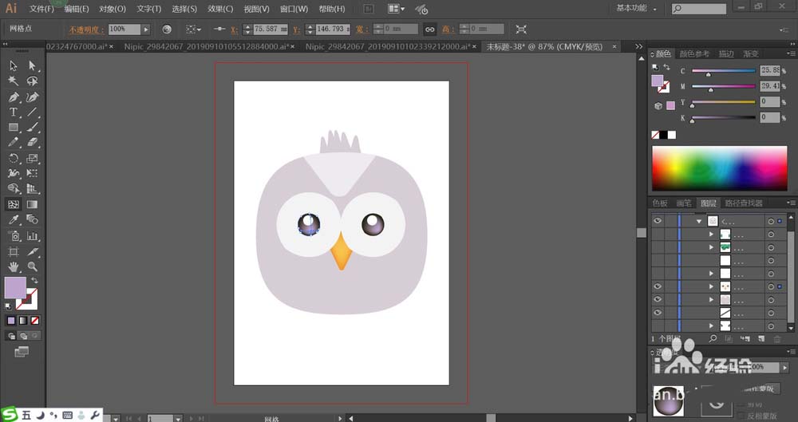Select the Zoom tool in the toolbox
The height and width of the screenshot is (422, 798).
[33, 266]
